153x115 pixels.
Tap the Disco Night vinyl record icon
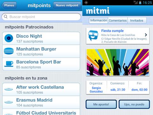tap(9, 38)
